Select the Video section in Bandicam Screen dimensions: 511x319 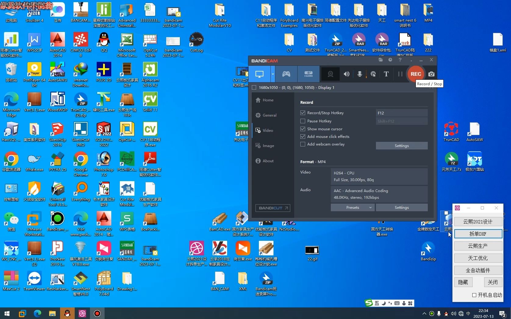click(264, 131)
